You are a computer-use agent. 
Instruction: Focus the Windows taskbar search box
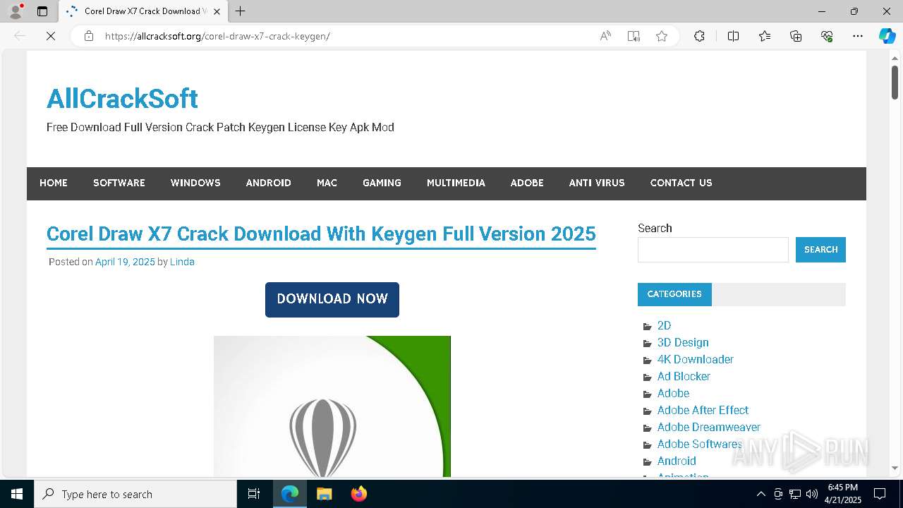tap(135, 494)
